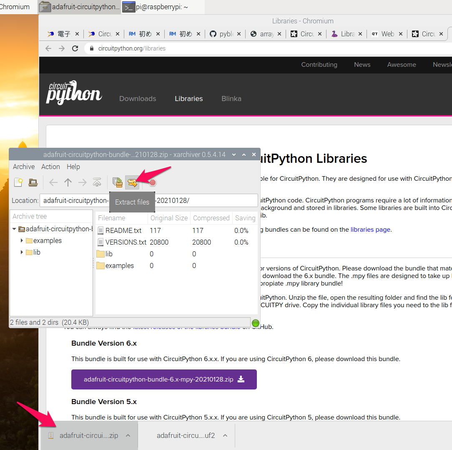Click the Open archive icon
Screen dimensions: 452x450
click(x=33, y=182)
